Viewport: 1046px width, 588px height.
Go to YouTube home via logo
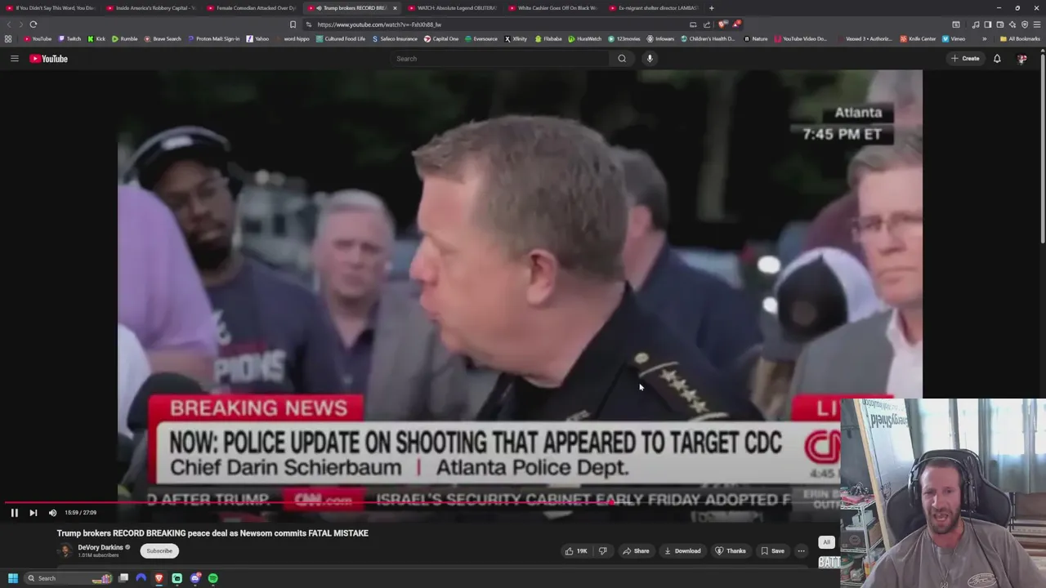tap(48, 59)
